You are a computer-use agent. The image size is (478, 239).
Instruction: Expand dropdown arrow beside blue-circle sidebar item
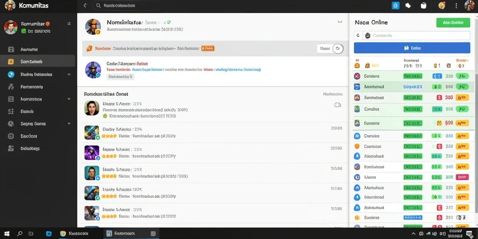69,74
